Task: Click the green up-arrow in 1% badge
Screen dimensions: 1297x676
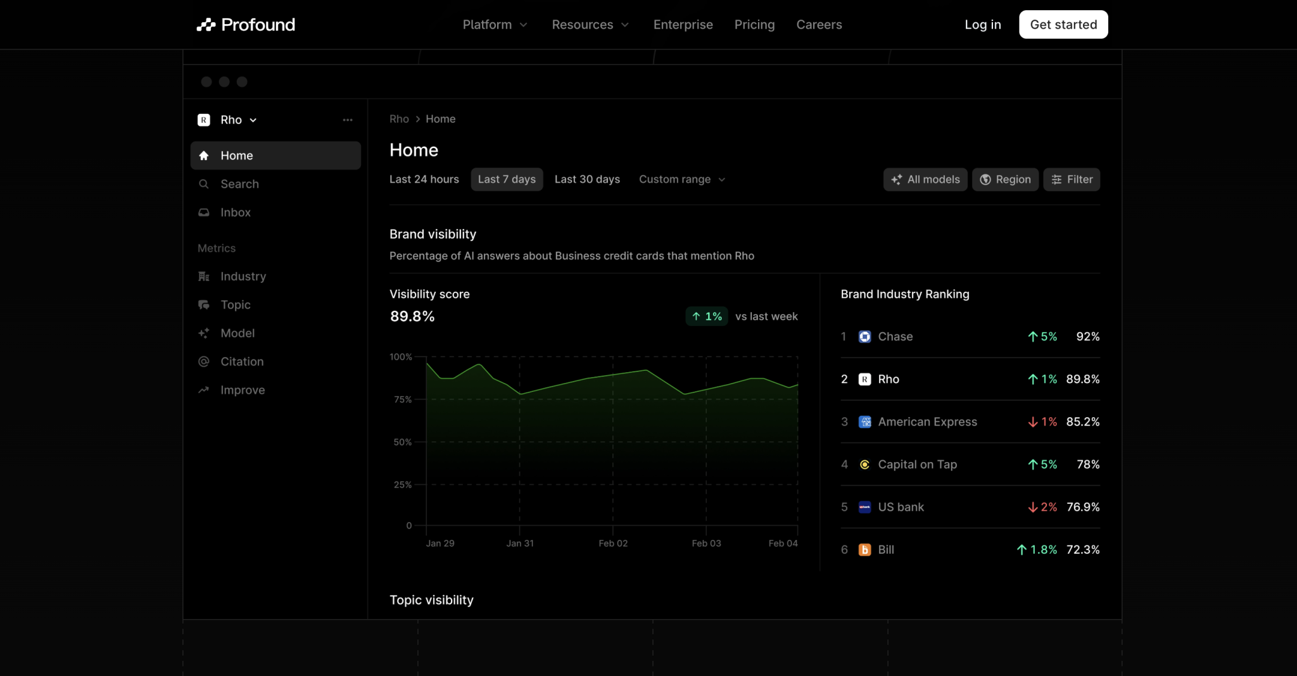Action: coord(696,316)
